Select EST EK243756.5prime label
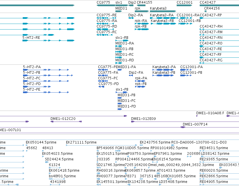 click(x=155, y=142)
